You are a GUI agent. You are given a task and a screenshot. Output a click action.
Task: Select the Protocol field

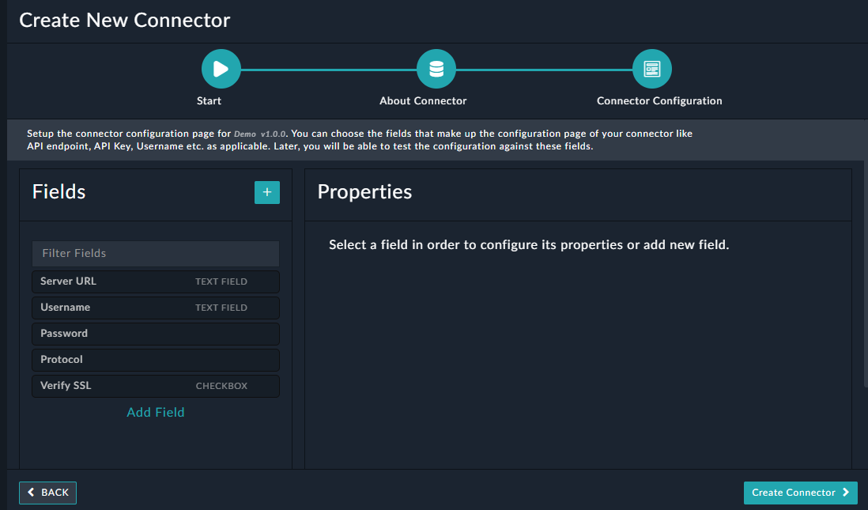[155, 359]
